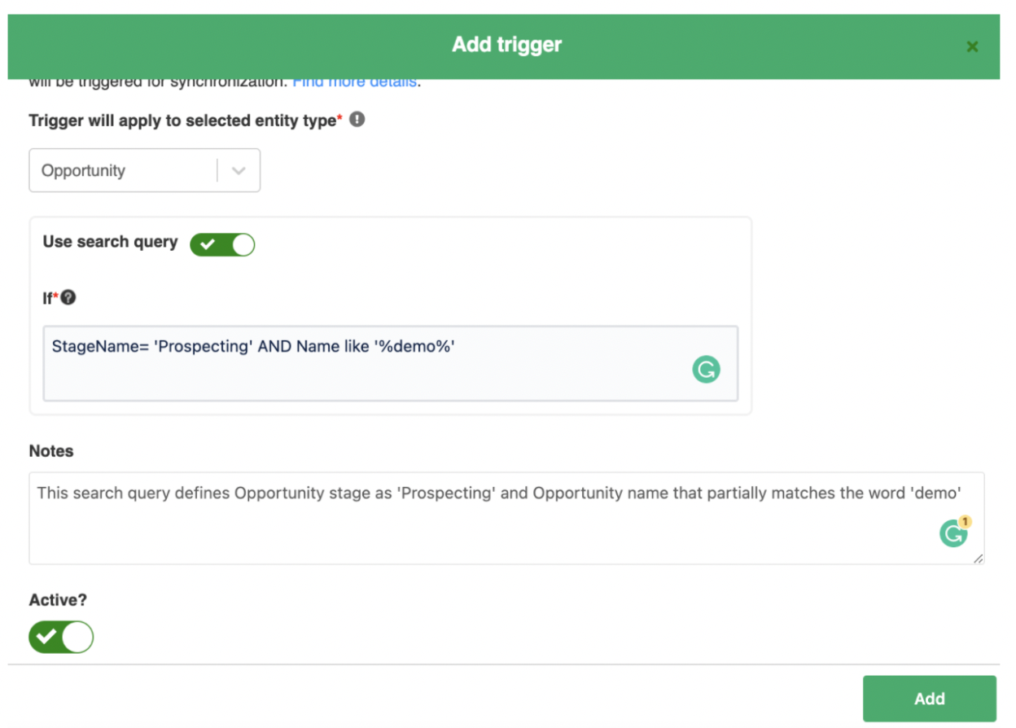1016x728 pixels.
Task: Close the Add trigger dialog
Action: tap(972, 47)
